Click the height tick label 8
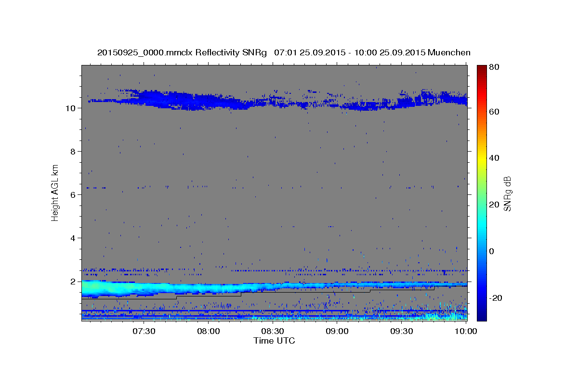Image resolution: width=578 pixels, height=385 pixels. 73,152
